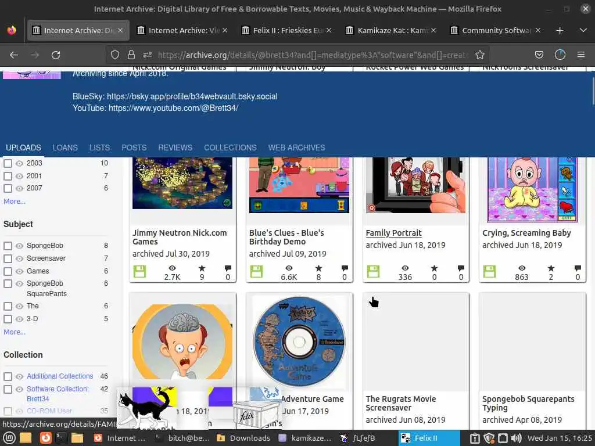595x446 pixels.
Task: Expand more year filters with More link
Action: 15,202
